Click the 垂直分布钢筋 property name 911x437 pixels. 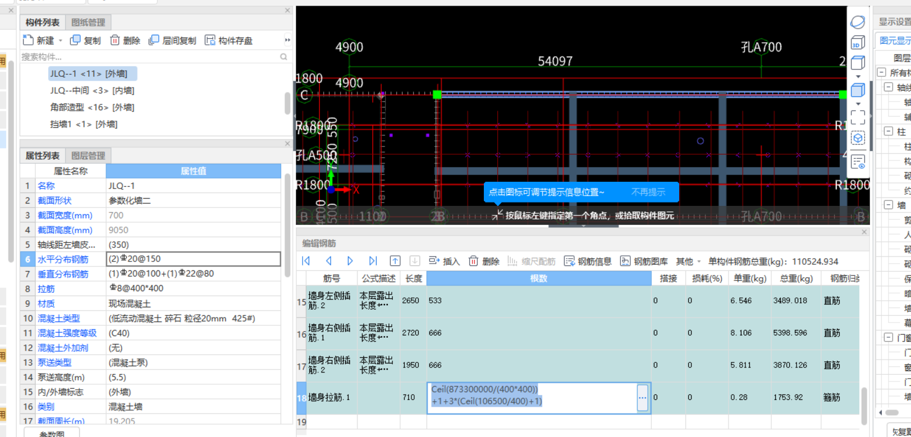(63, 274)
